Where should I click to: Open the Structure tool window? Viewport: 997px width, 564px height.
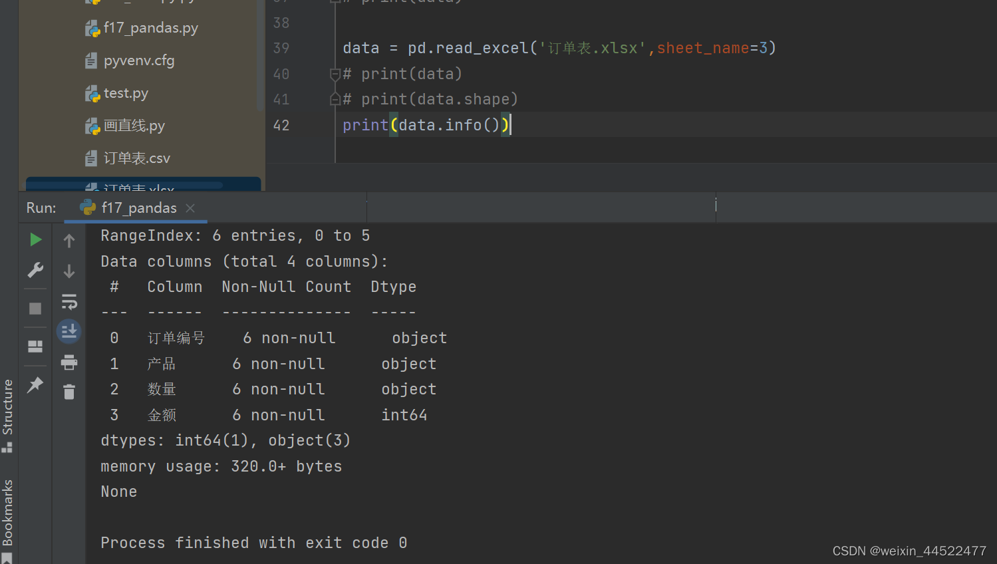[x=7, y=416]
